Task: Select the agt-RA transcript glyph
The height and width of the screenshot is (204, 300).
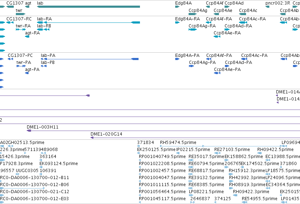Action: coord(27,37)
